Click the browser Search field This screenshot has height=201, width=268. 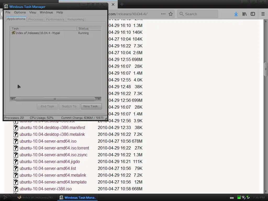pos(198,14)
